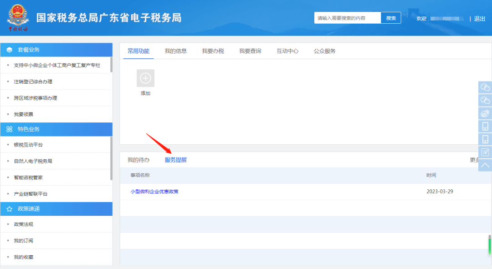The height and width of the screenshot is (269, 492).
Task: Open 产业链智联平台 in the sidebar
Action: point(31,194)
